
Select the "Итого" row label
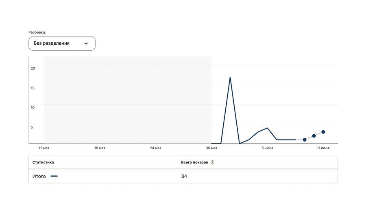click(x=39, y=176)
